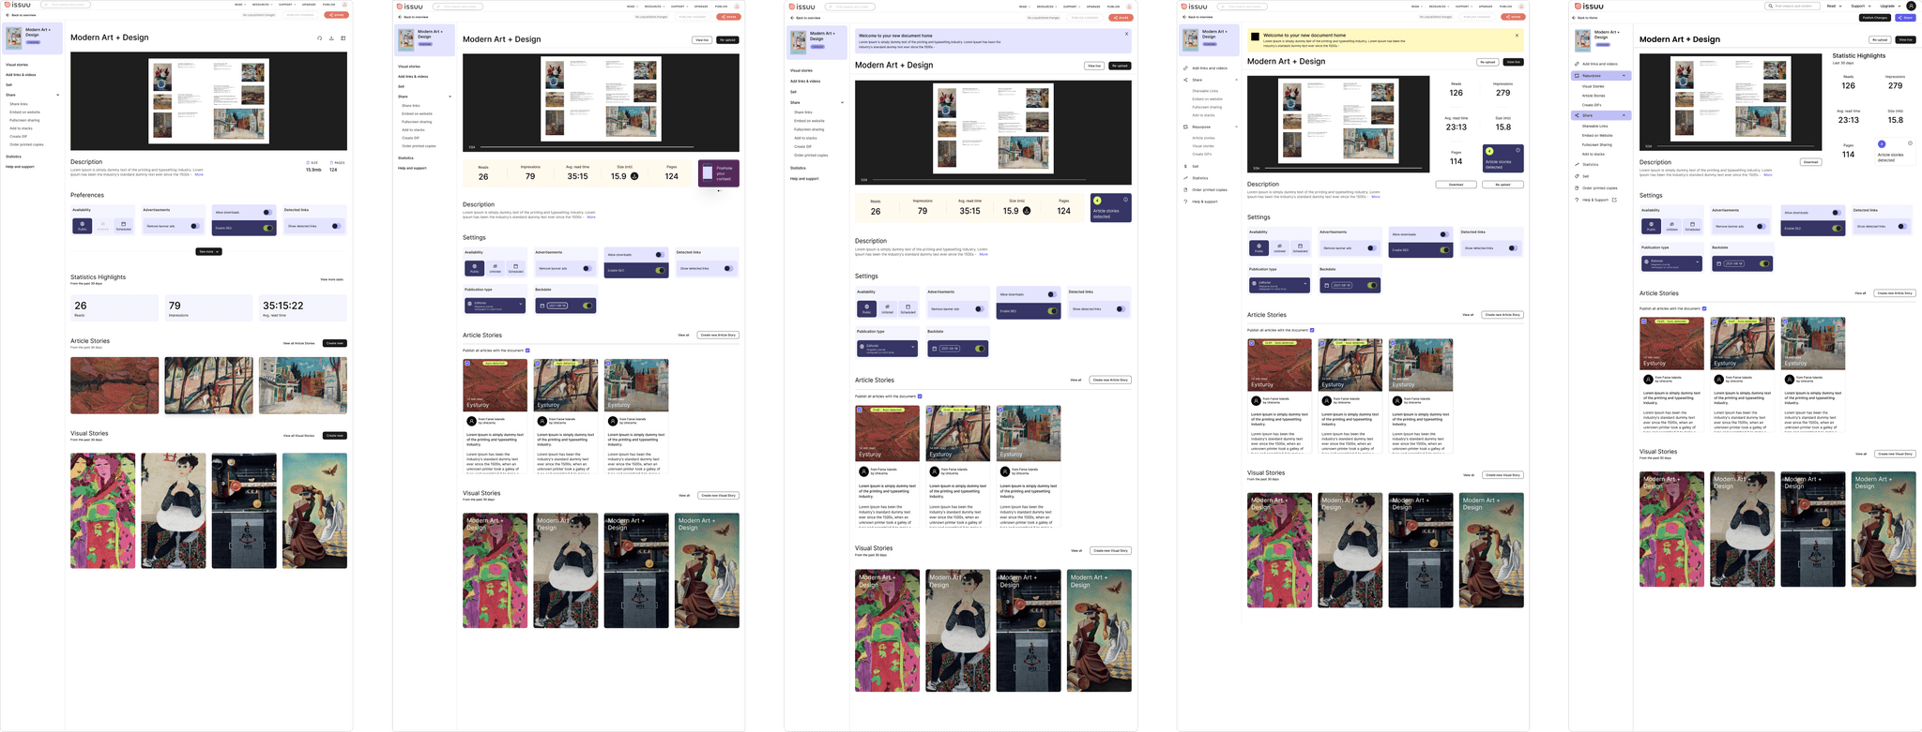
Task: Click the info icon on the fourth mockup's Article stories card
Action: tap(1518, 150)
